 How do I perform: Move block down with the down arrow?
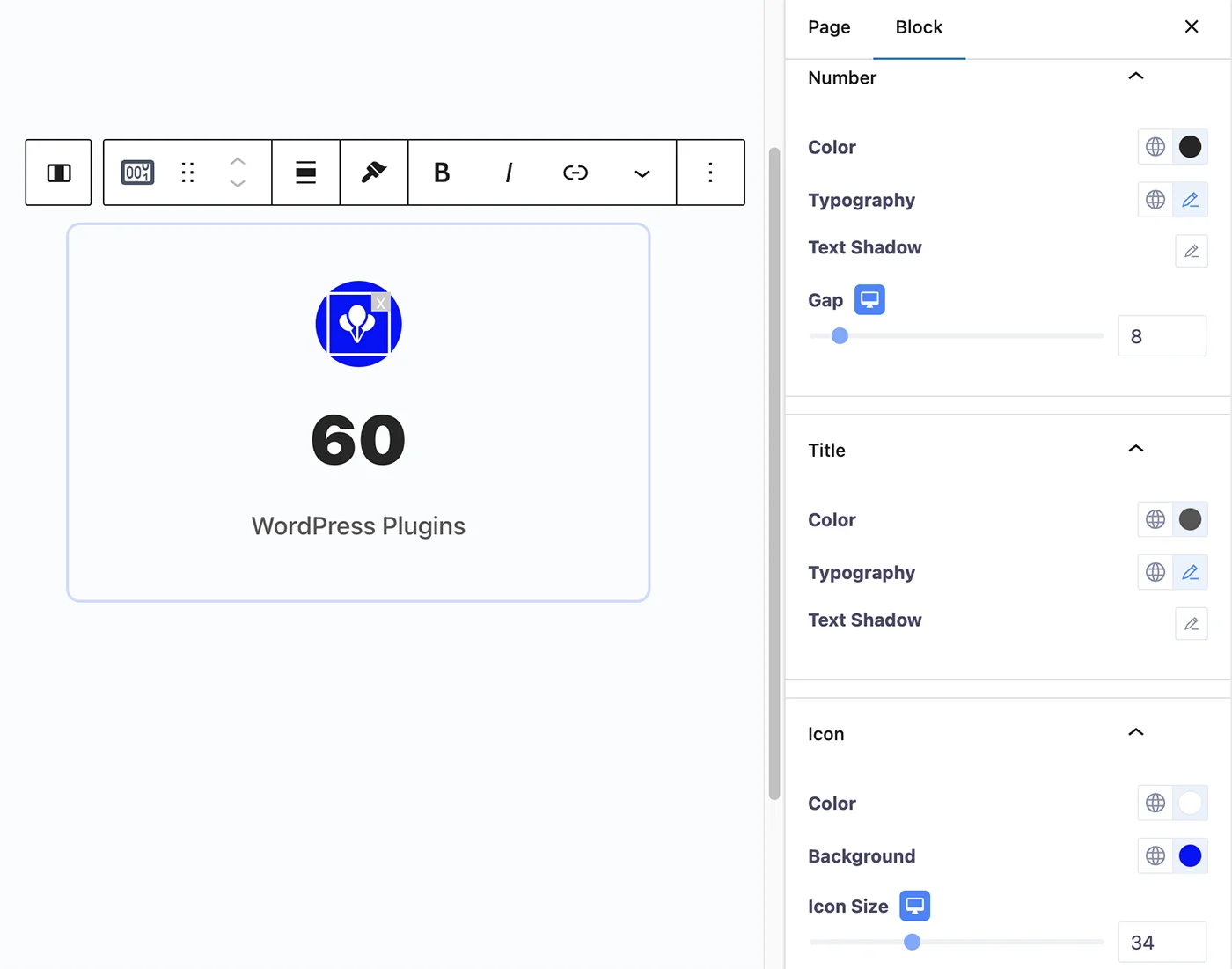pos(238,184)
